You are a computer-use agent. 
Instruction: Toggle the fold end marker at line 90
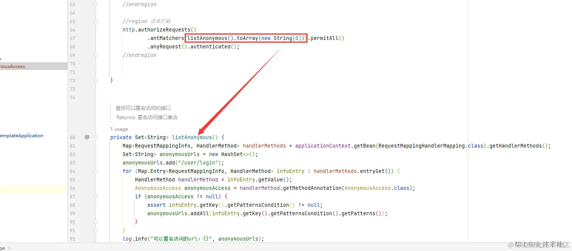point(96,222)
